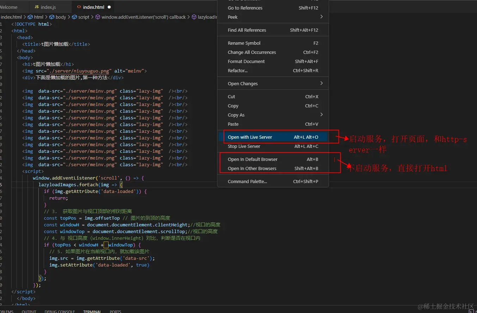Expand the Open Changes submenu
Screen dimensions: 477x313
point(273,83)
